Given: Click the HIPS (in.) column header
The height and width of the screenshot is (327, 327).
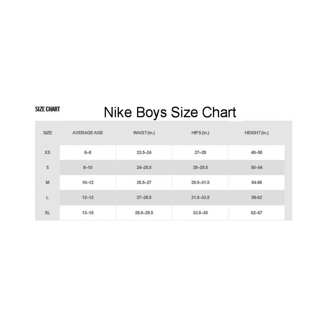Looking at the screenshot, I should pos(200,133).
